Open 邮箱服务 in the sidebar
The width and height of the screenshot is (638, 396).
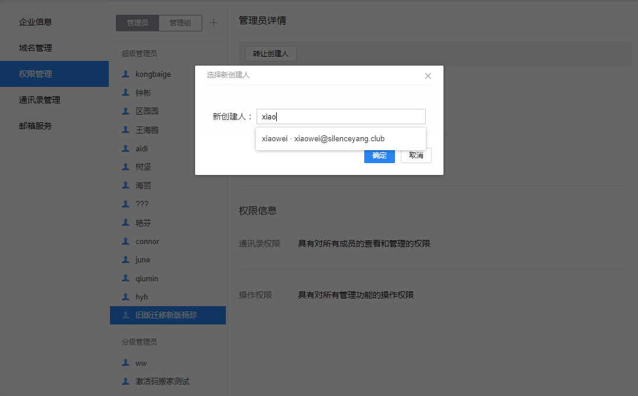pyautogui.click(x=35, y=126)
